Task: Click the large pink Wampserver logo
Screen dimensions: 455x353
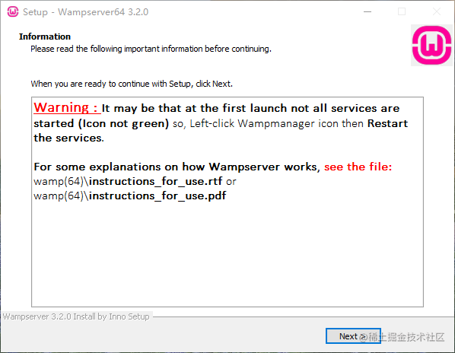Action: pyautogui.click(x=431, y=45)
